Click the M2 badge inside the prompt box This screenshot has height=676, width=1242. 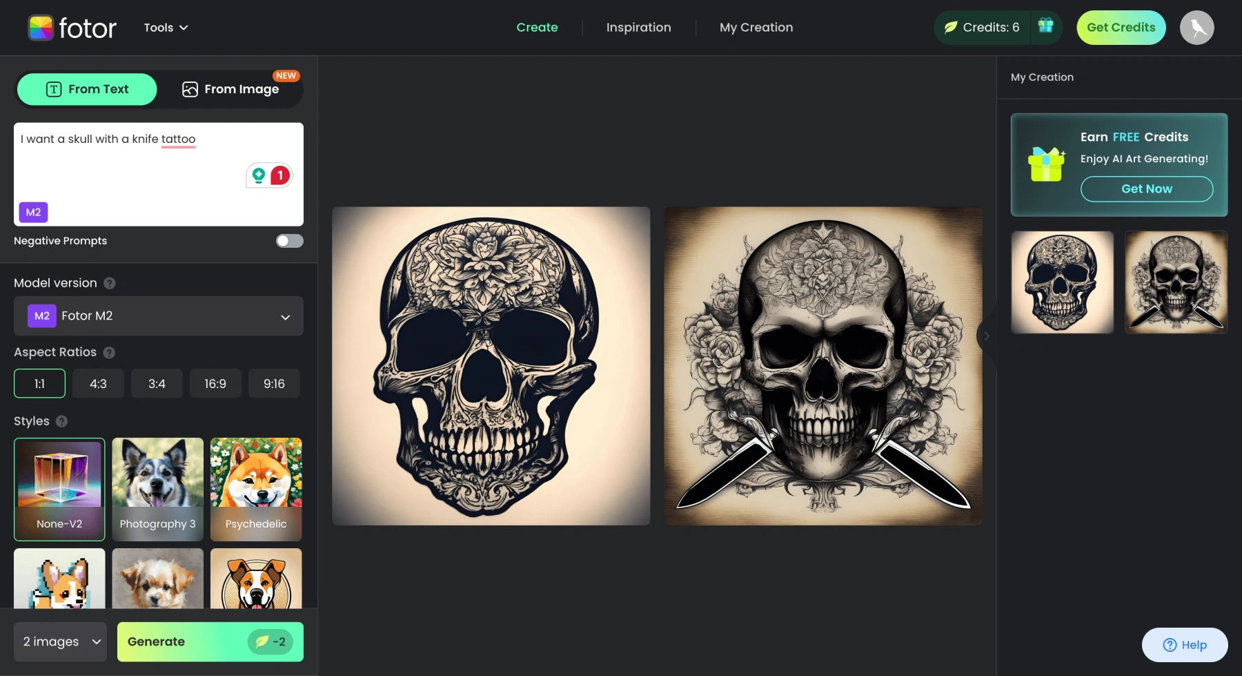32,212
